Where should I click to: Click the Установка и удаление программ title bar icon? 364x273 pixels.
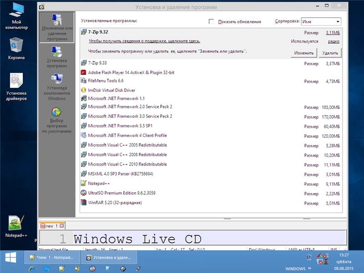[41, 7]
